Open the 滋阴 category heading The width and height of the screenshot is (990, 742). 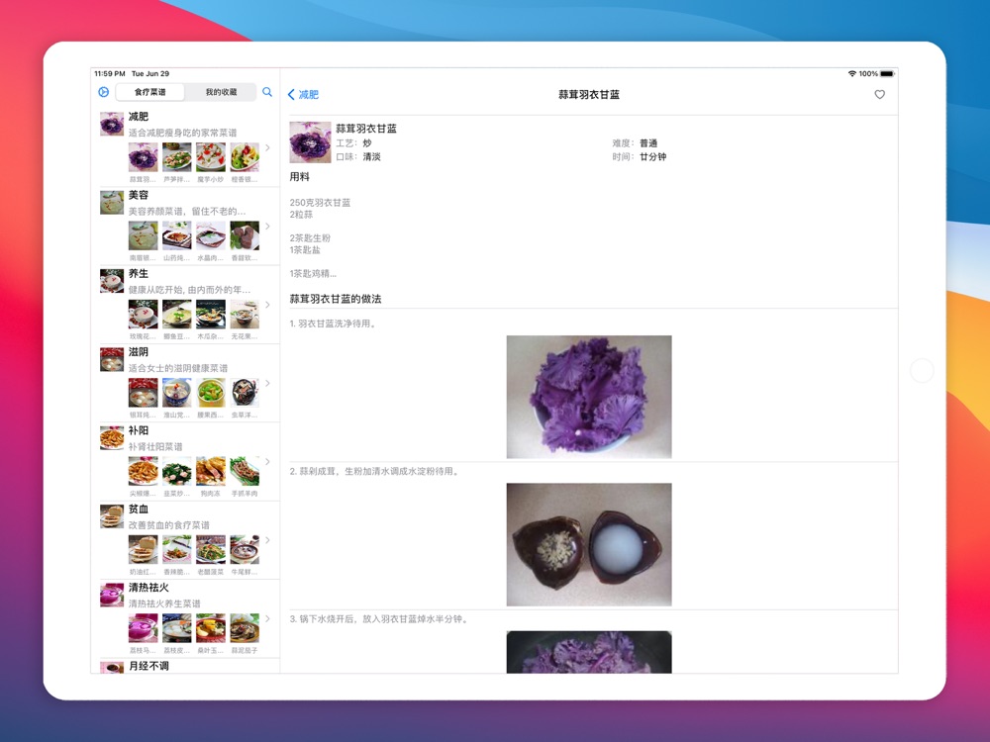(139, 352)
